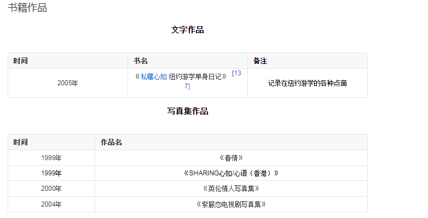
Task: Click the 时间 header in the 文字作品 table
Action: [x=21, y=61]
